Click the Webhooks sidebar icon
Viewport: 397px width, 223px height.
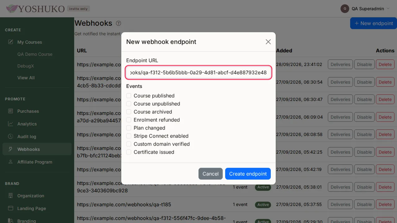click(x=11, y=149)
